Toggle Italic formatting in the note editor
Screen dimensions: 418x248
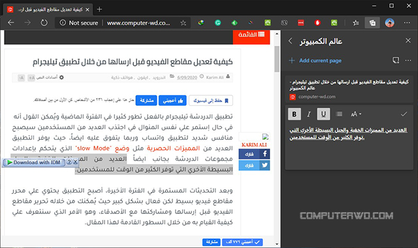click(309, 114)
